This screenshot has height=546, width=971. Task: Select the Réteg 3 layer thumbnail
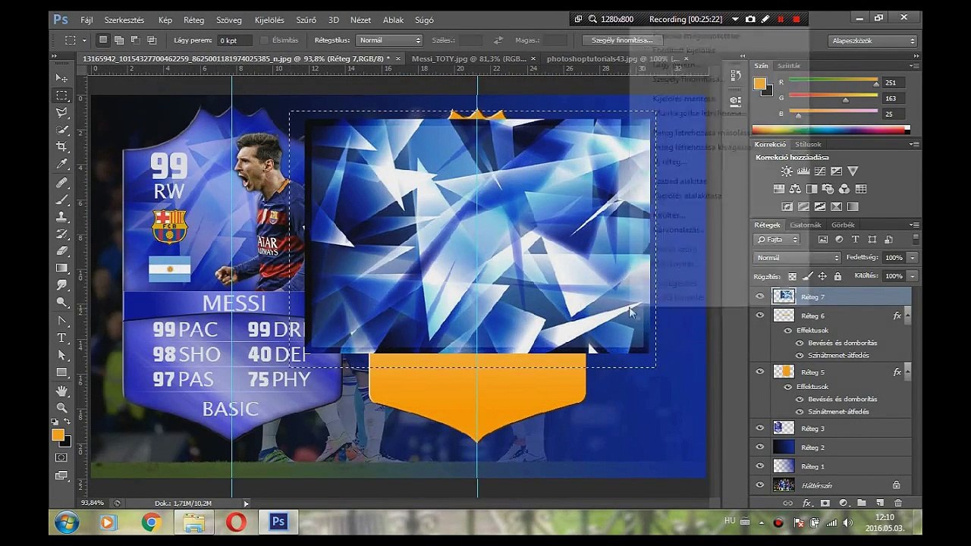(784, 428)
